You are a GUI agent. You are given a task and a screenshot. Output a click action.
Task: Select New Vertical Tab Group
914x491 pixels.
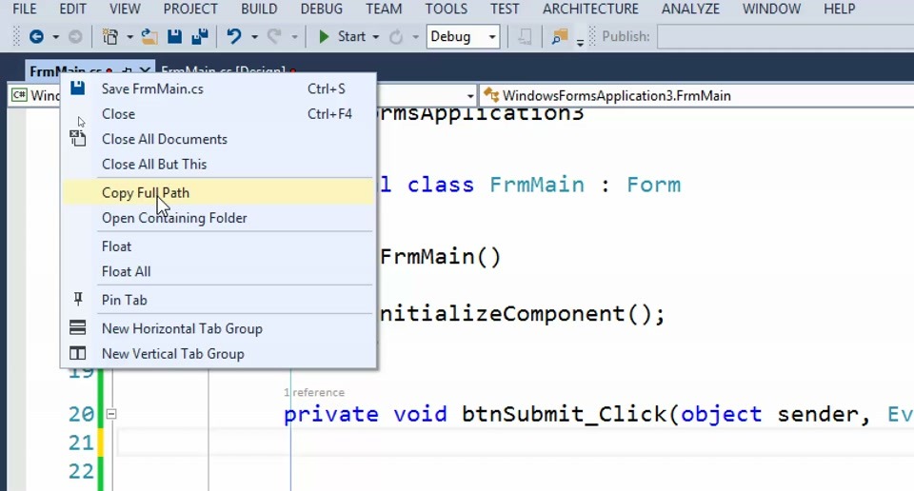(x=219, y=354)
